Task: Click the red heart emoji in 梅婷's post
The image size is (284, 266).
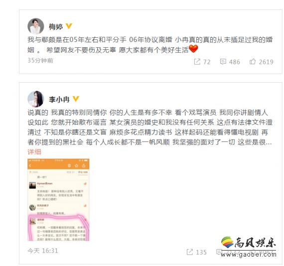Action: click(x=193, y=49)
